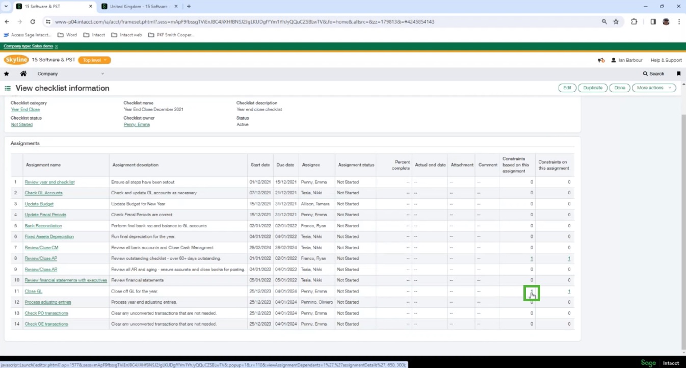Open the announcements megaphone icon
The image size is (686, 368).
click(x=601, y=60)
